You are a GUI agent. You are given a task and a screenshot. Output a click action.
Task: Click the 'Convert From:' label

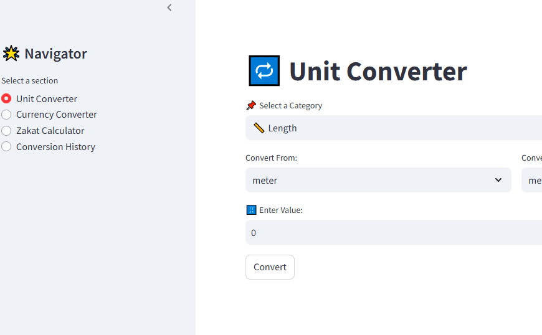point(272,158)
